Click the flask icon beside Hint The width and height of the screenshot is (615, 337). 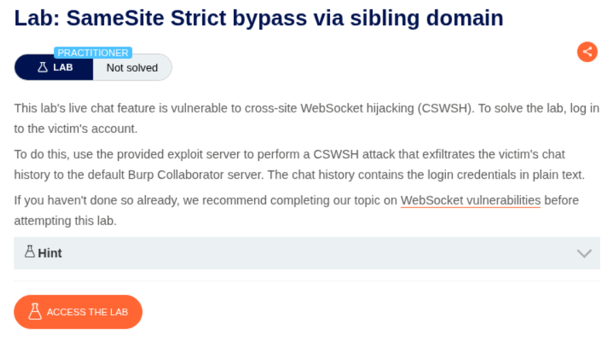29,252
